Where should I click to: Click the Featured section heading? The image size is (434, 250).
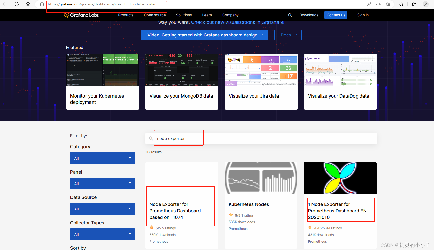click(x=75, y=47)
